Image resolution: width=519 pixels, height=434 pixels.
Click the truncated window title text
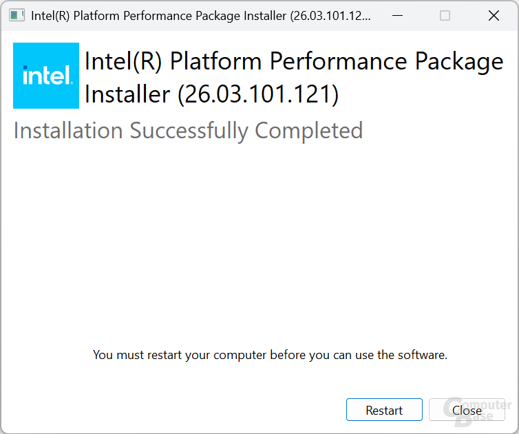pos(201,16)
